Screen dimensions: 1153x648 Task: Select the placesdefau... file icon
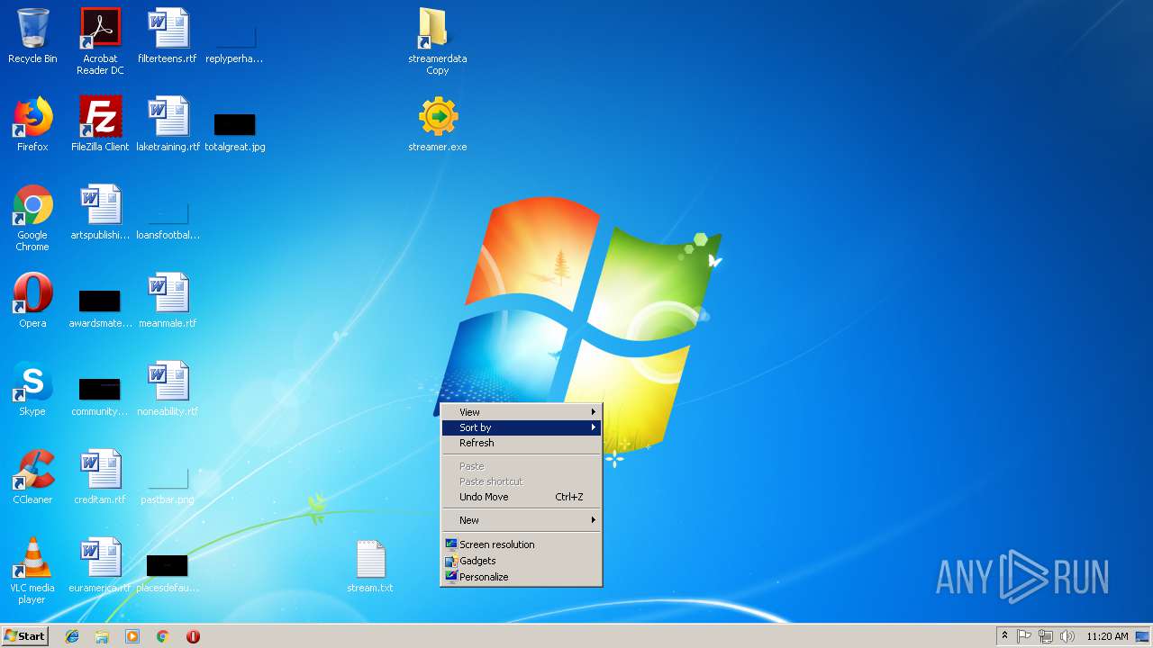tap(168, 573)
